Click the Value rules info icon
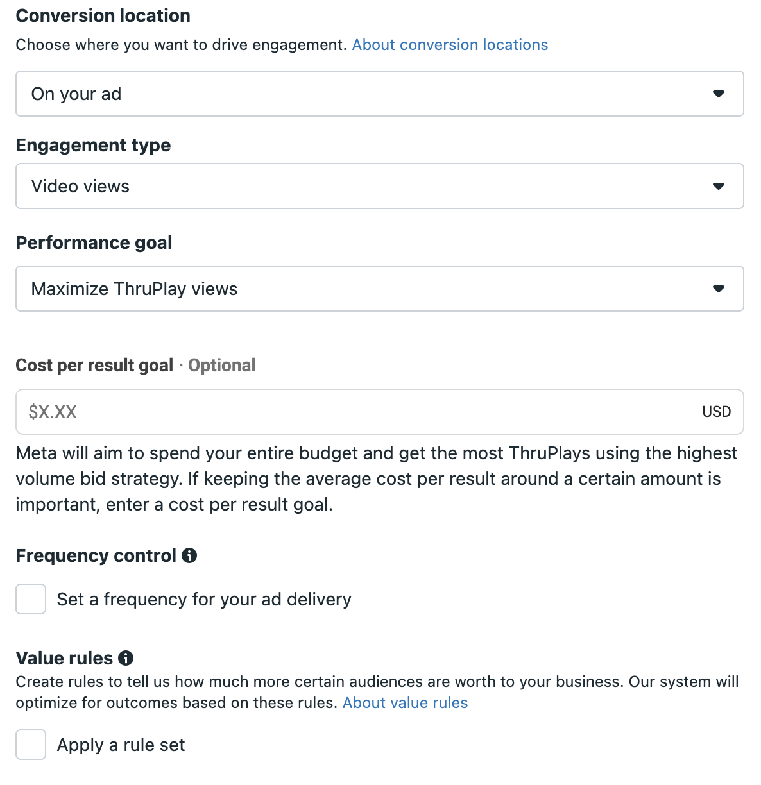 [126, 658]
